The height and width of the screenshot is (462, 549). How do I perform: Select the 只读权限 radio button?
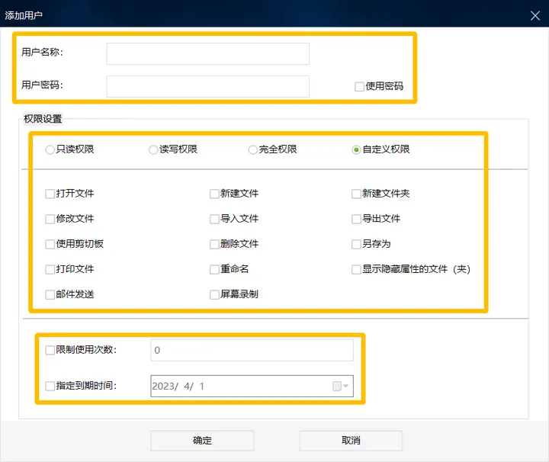click(50, 149)
